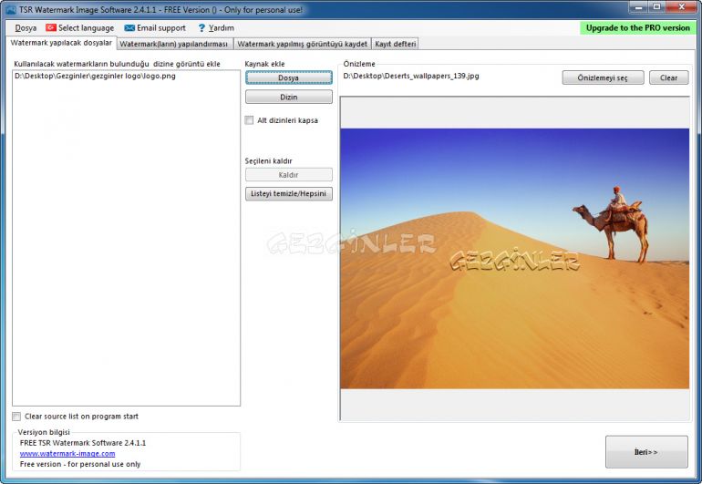The image size is (702, 484).
Task: Open the Watermark yapılmış görüntüyü kaydet tab
Action: 302,44
